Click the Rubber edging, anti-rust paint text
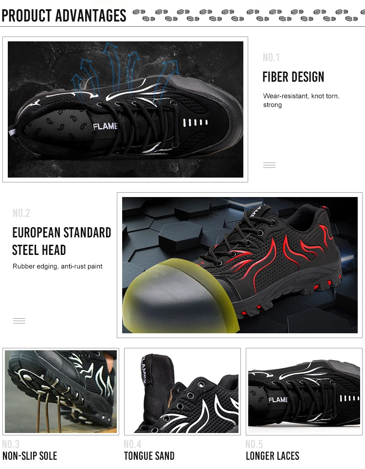The image size is (365, 469). point(57,266)
